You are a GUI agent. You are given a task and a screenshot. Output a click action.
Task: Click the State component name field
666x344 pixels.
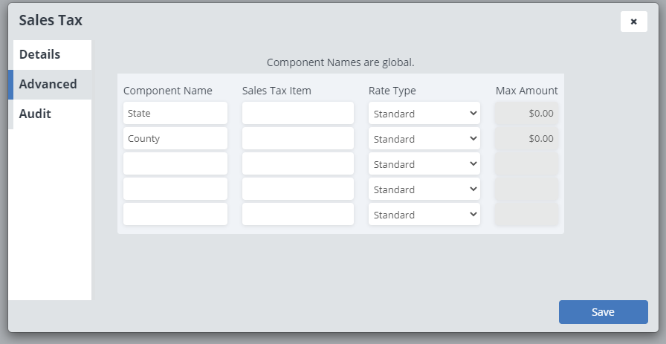tap(175, 114)
